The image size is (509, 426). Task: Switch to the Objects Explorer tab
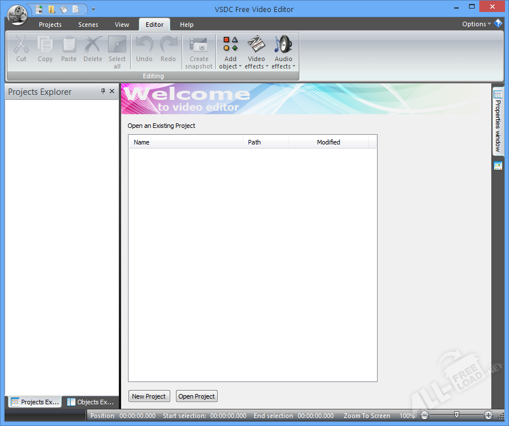[90, 402]
